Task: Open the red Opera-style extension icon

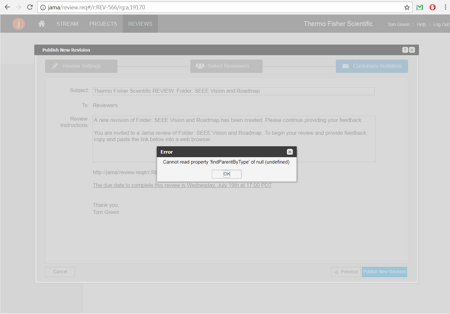Action: pyautogui.click(x=432, y=7)
